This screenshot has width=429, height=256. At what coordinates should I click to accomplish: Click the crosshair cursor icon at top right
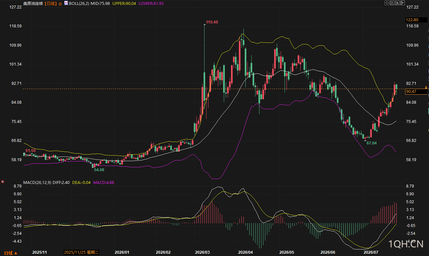[x=387, y=3]
